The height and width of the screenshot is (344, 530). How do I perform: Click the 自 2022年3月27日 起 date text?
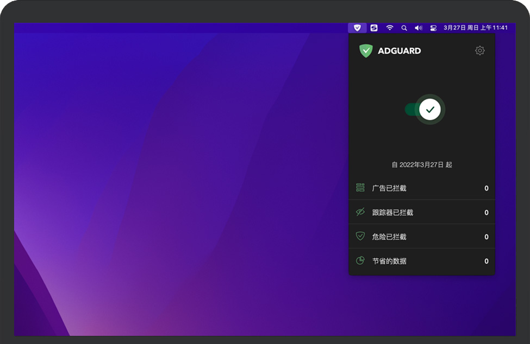point(421,164)
